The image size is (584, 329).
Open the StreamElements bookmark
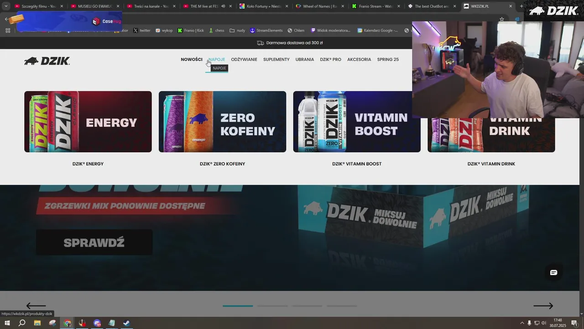(x=266, y=30)
